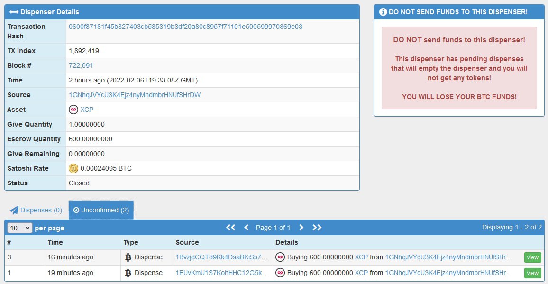
Task: Click Give Remaining value 0.00000000
Action: (87, 154)
